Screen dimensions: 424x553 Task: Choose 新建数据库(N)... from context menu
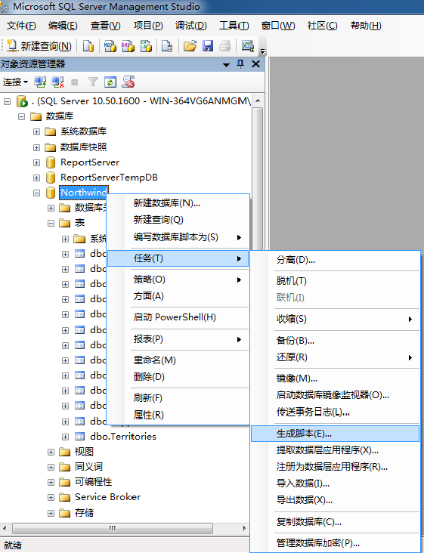[x=178, y=203]
